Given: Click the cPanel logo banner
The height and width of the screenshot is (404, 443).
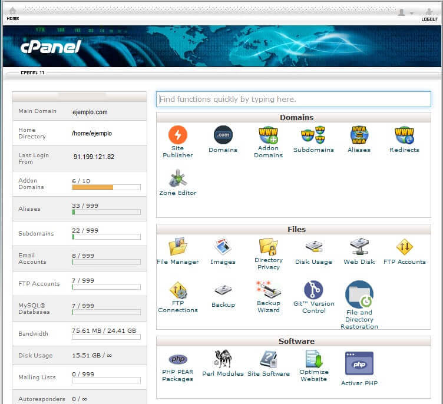Looking at the screenshot, I should (x=51, y=47).
